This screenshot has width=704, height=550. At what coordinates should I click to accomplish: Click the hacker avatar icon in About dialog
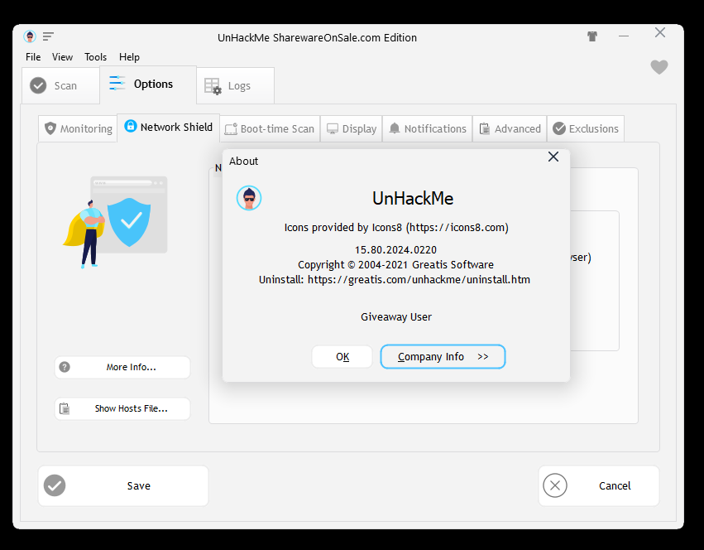tap(249, 198)
